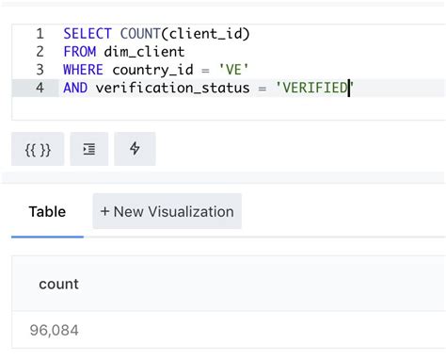Screen dimensions: 446x360
Task: Click line number 4 in gutter
Action: point(40,88)
